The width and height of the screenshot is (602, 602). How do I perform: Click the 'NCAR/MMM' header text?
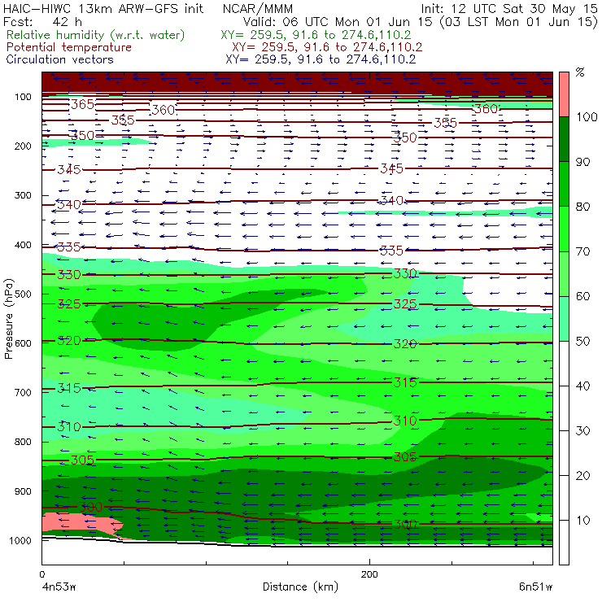258,8
